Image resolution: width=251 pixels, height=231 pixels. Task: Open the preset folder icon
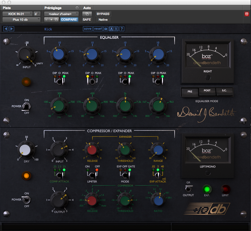(106, 28)
